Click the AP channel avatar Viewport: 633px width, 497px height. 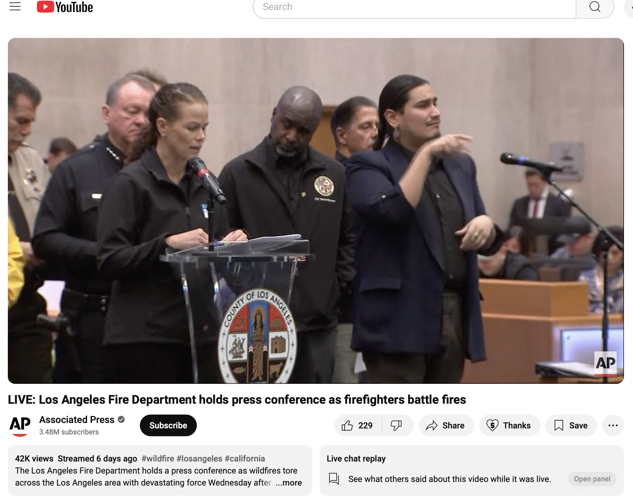click(x=20, y=425)
